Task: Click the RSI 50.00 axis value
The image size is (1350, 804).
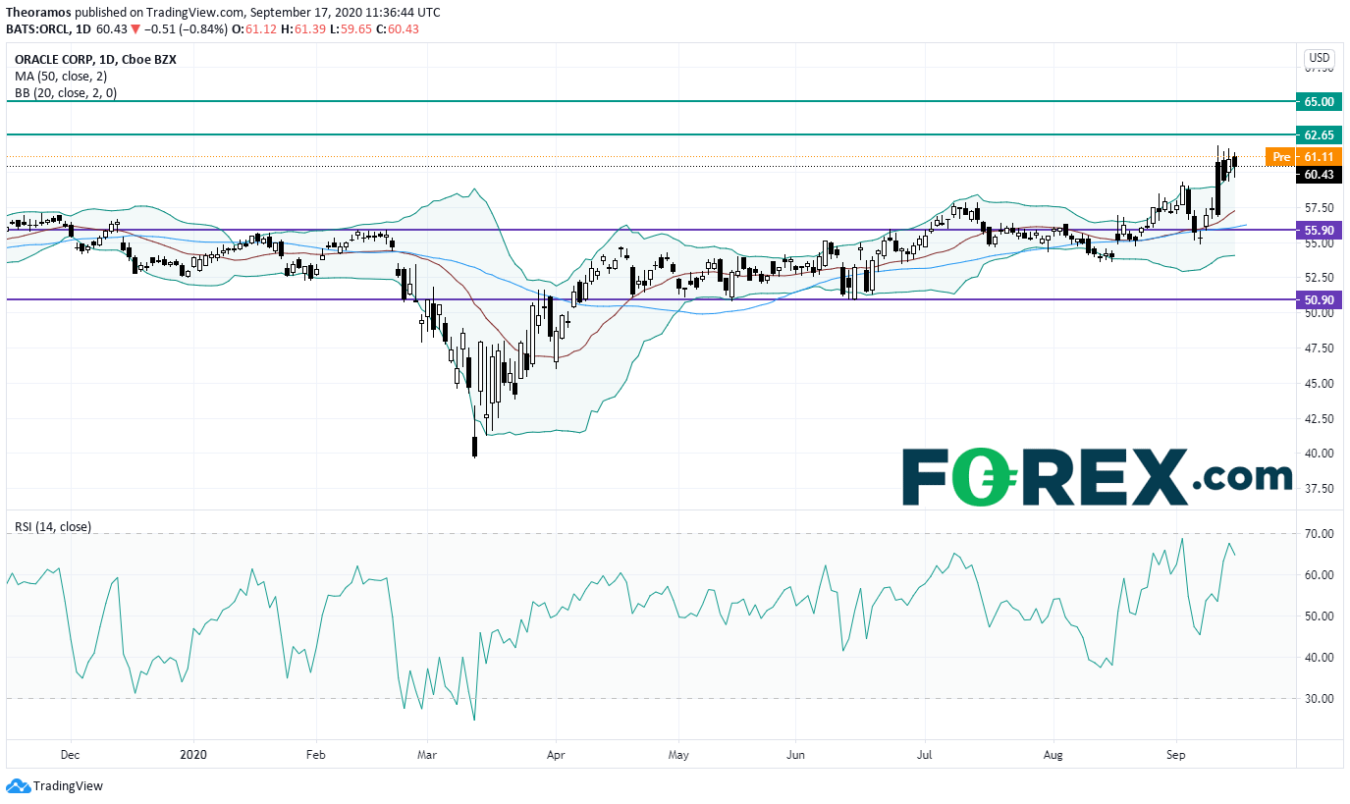Action: point(1320,616)
